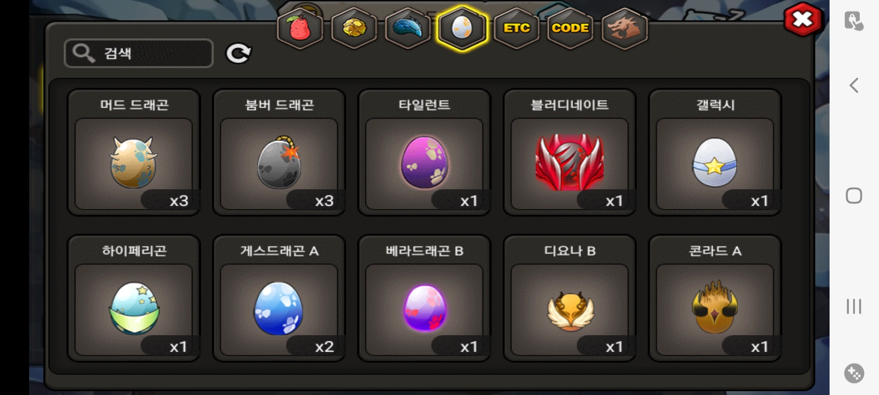Select the brown dragon head category tab
This screenshot has width=879, height=395.
click(x=625, y=27)
